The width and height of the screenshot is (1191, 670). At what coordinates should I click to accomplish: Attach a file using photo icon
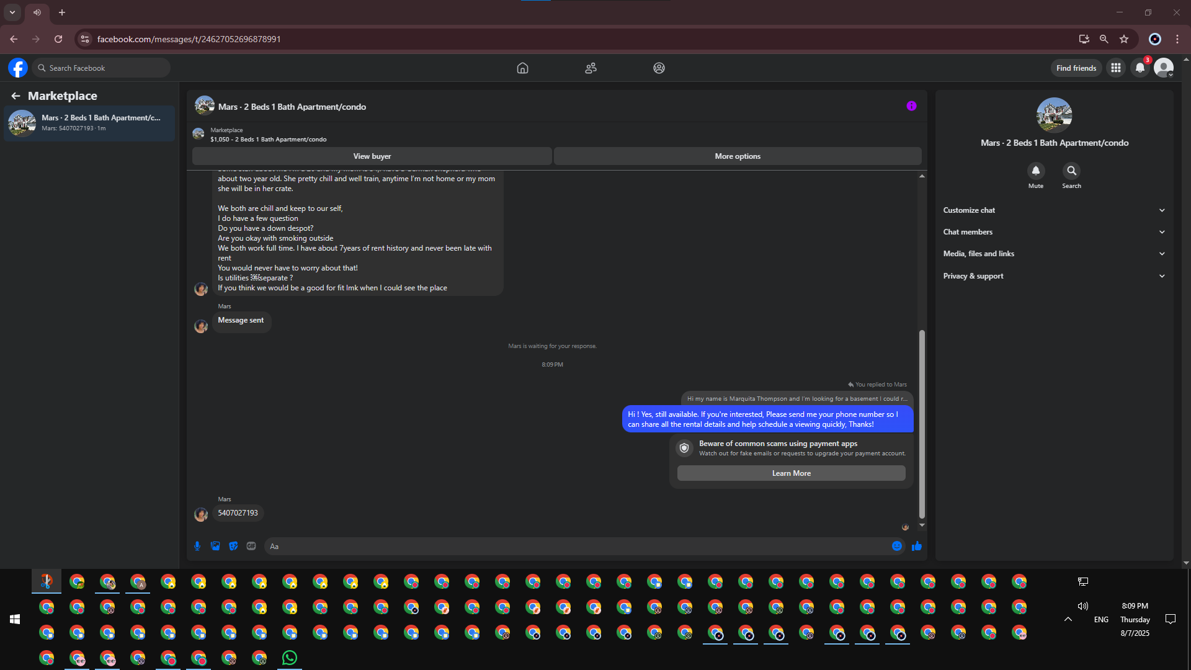[x=215, y=546]
